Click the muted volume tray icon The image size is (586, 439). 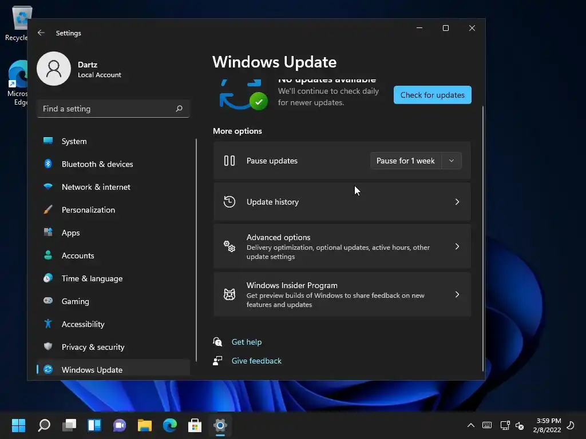(x=520, y=425)
